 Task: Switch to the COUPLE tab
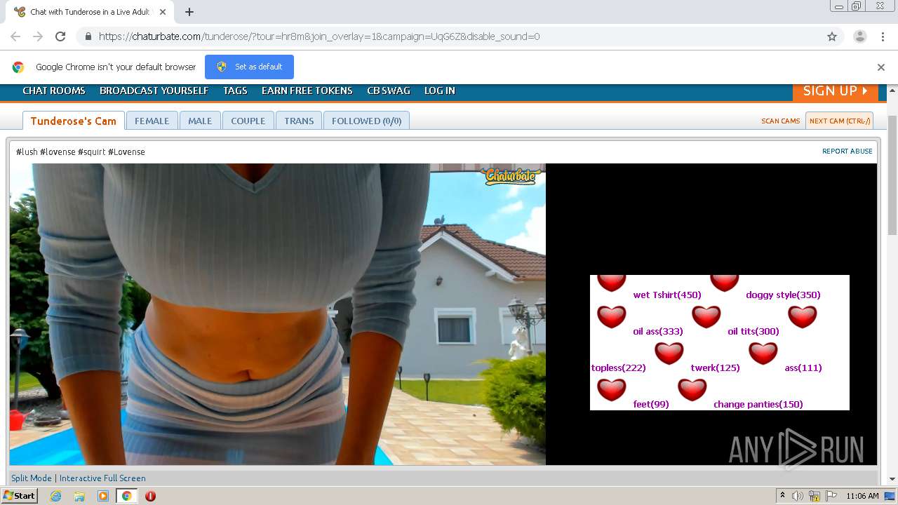[x=248, y=121]
